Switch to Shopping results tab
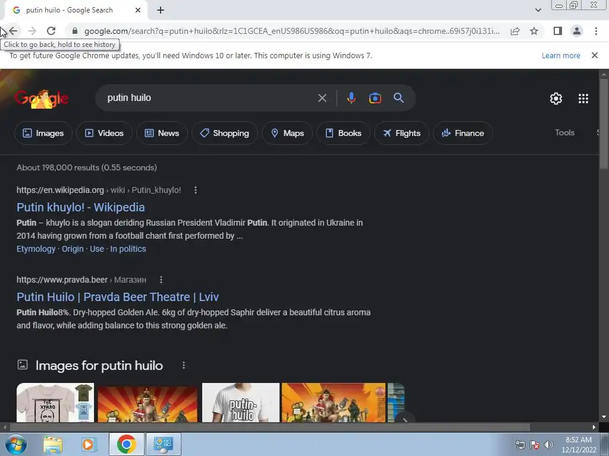The image size is (609, 456). tap(224, 133)
